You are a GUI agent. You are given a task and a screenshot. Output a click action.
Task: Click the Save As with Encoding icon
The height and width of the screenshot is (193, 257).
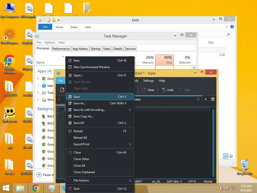(70, 110)
